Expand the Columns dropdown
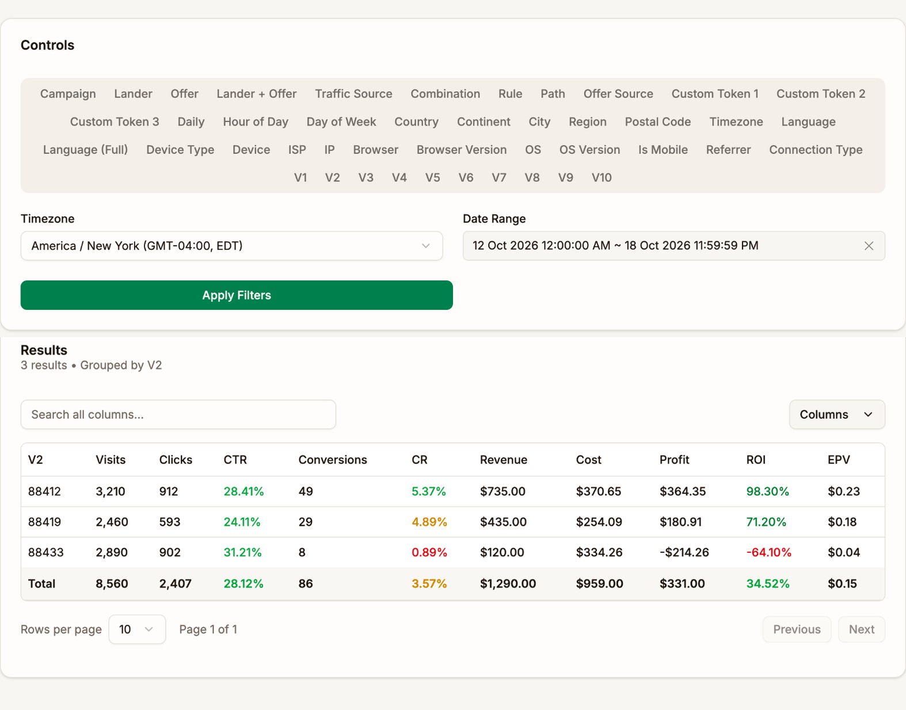 click(836, 415)
